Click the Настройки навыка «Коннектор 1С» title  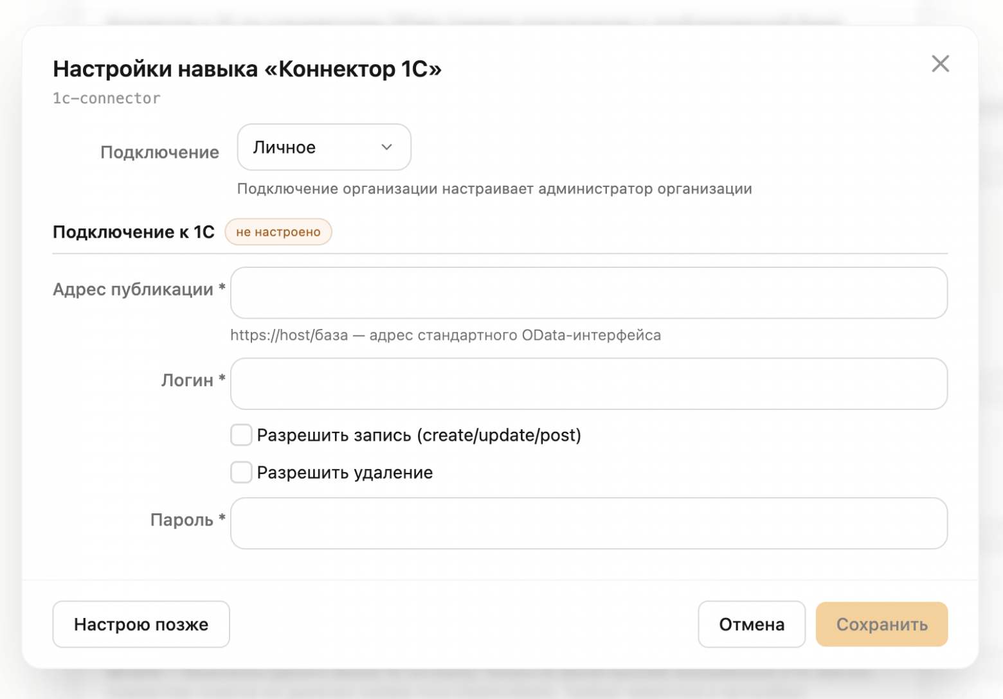pyautogui.click(x=247, y=69)
